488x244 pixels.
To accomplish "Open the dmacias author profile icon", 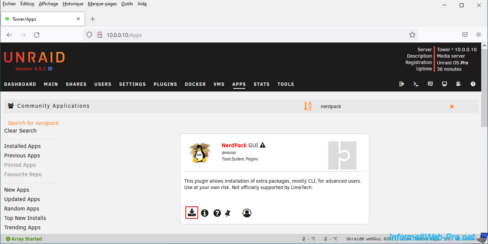I will tap(247, 213).
